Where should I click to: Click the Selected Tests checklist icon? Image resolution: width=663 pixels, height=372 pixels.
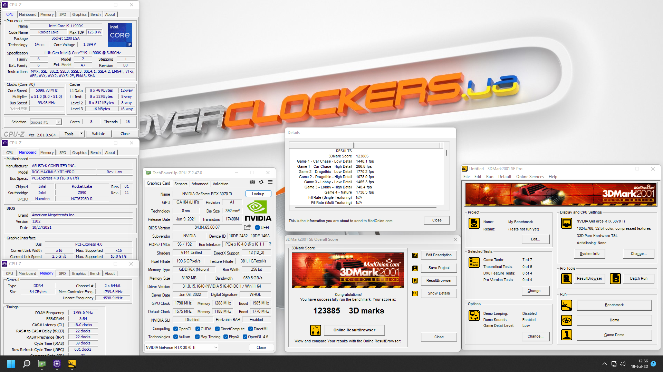pos(474,262)
